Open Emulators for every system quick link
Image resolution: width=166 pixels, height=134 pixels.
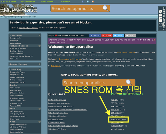[59, 103]
